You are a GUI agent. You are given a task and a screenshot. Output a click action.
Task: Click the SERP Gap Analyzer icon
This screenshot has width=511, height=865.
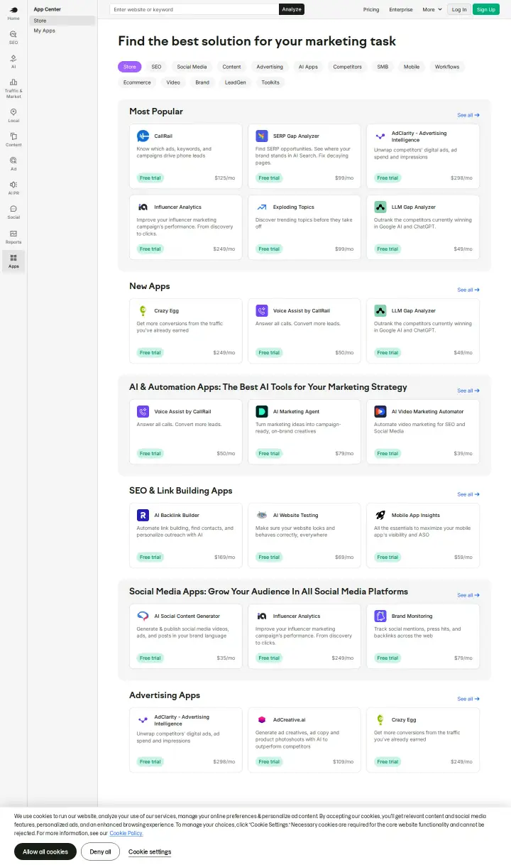261,136
